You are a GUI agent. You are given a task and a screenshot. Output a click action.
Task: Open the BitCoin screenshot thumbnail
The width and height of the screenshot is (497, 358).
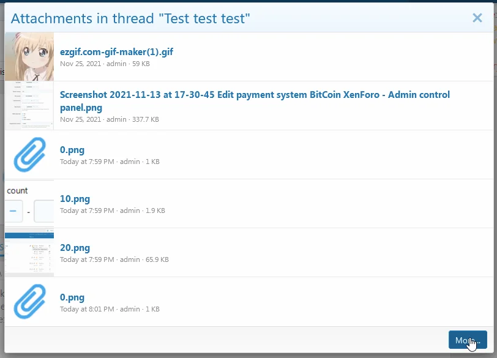pos(29,105)
